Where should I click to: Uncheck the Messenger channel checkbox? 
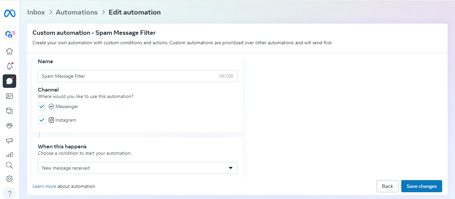42,106
